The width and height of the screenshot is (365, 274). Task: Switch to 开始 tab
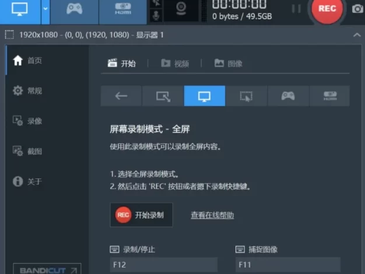pos(122,64)
